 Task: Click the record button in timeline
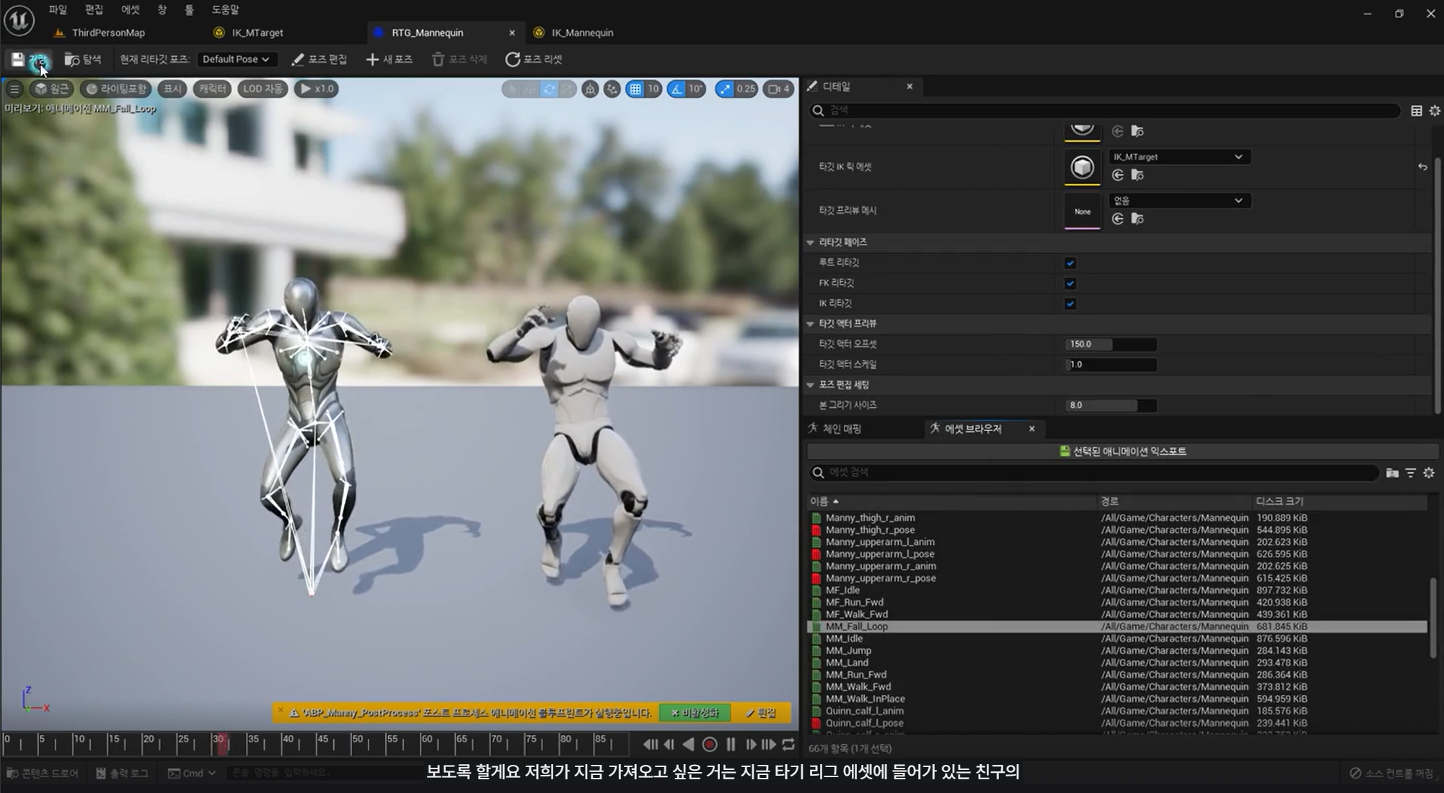[710, 745]
